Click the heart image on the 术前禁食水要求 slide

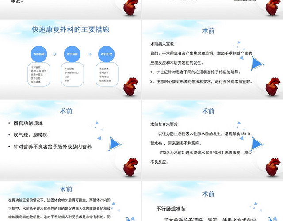(x=273, y=168)
